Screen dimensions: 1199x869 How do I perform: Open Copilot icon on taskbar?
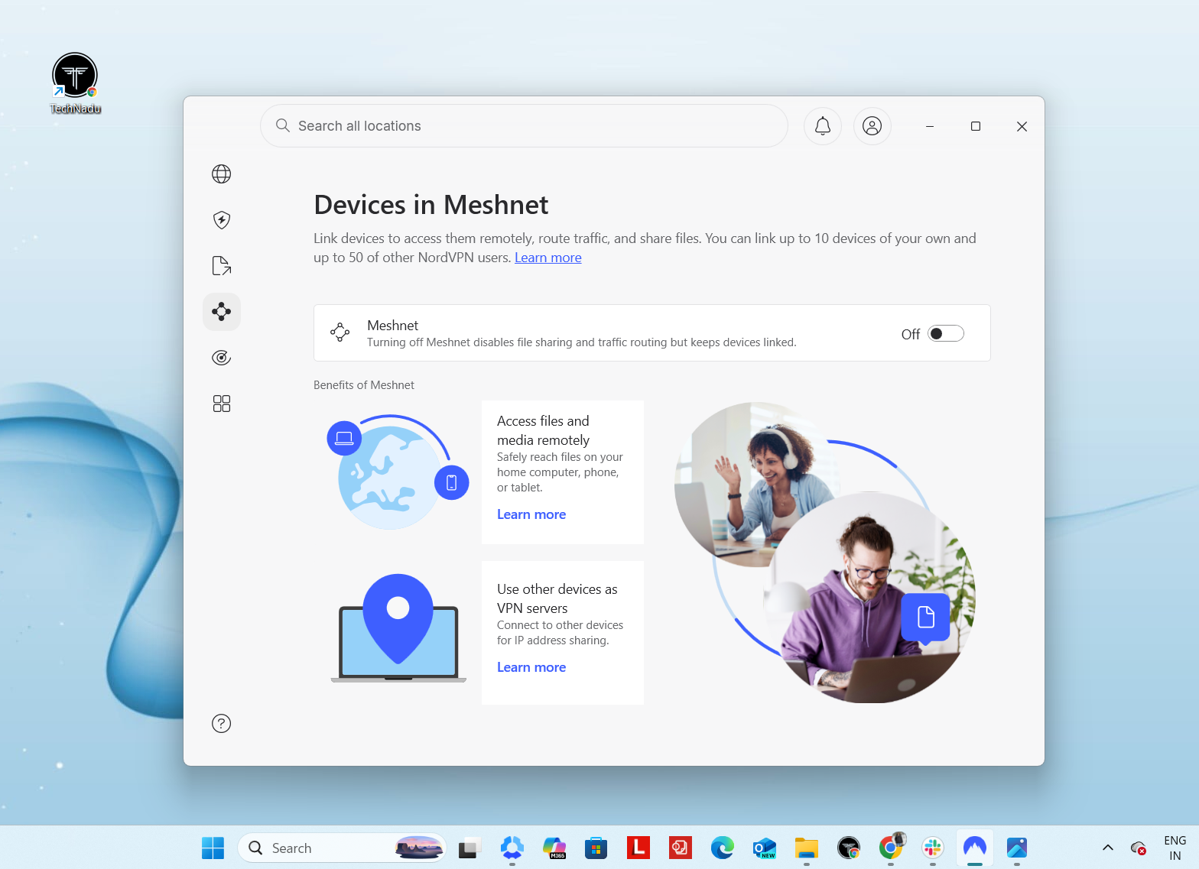click(x=512, y=848)
